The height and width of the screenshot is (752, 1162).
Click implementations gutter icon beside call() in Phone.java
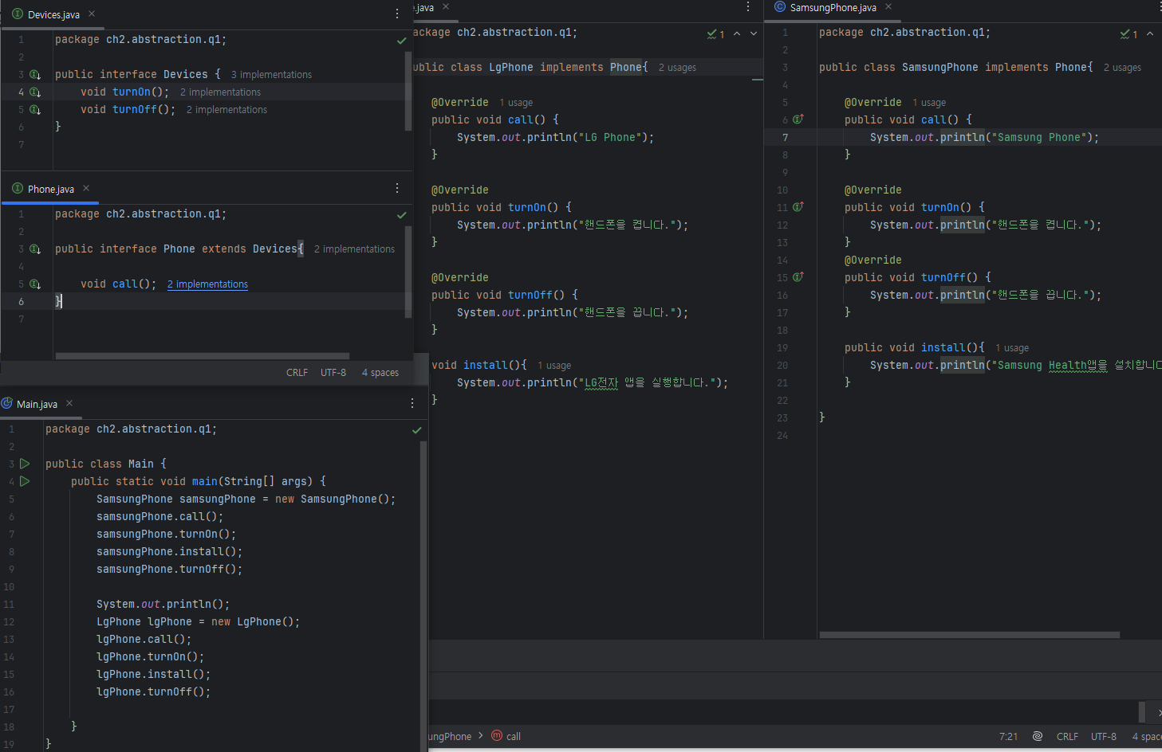[35, 284]
